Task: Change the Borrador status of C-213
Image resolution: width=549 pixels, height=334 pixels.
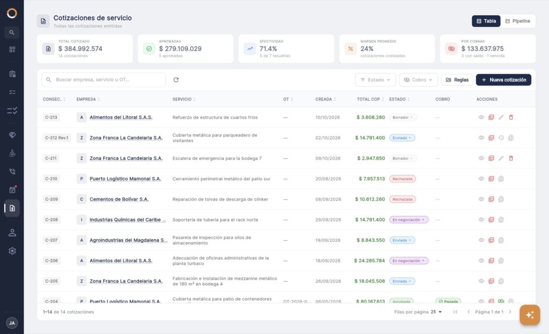Action: coord(403,117)
